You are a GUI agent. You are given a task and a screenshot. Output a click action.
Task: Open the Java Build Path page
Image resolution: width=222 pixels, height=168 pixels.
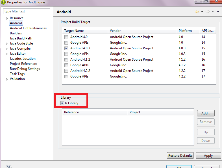21,38
